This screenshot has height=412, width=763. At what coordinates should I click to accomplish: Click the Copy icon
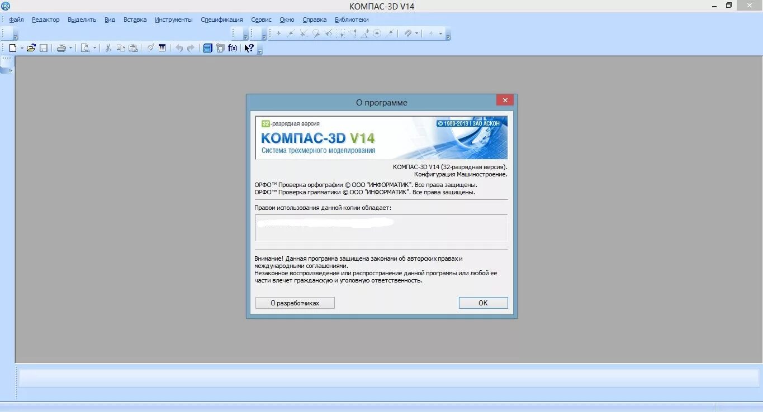(x=121, y=48)
